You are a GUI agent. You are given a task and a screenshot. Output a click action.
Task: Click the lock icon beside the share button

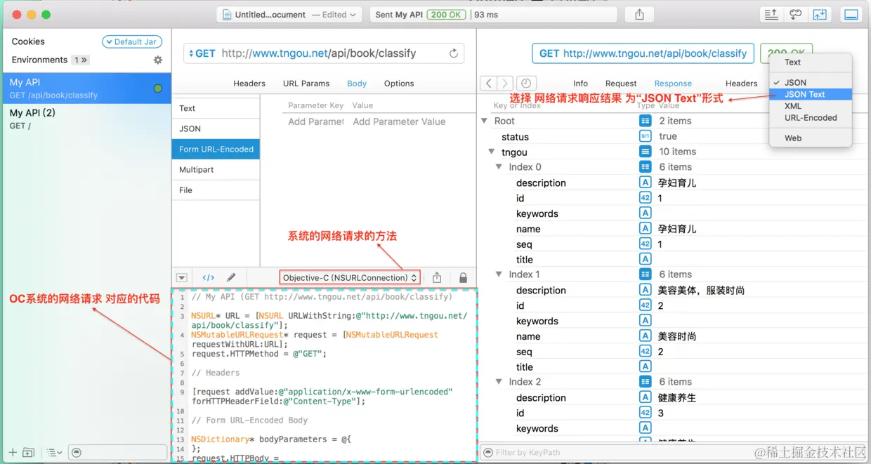(x=462, y=277)
